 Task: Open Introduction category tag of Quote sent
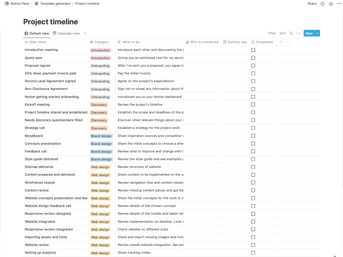tap(100, 58)
